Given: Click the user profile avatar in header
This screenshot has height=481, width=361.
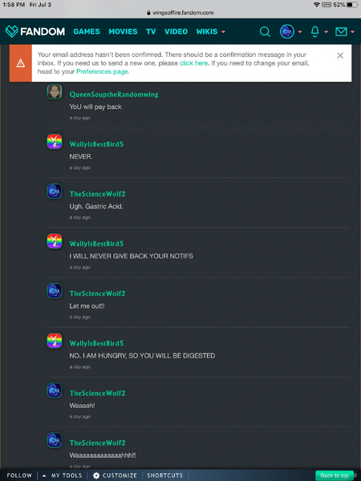Looking at the screenshot, I should coord(287,31).
